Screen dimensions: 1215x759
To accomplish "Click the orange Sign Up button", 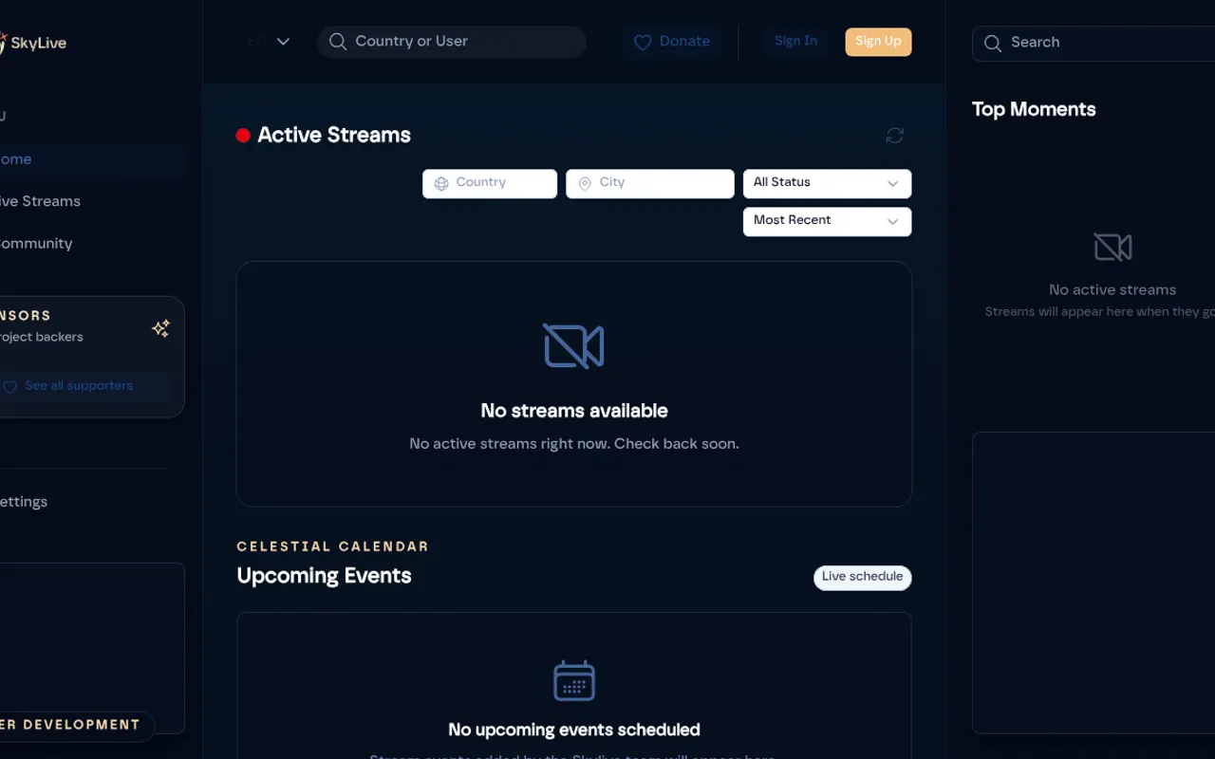I will click(878, 42).
